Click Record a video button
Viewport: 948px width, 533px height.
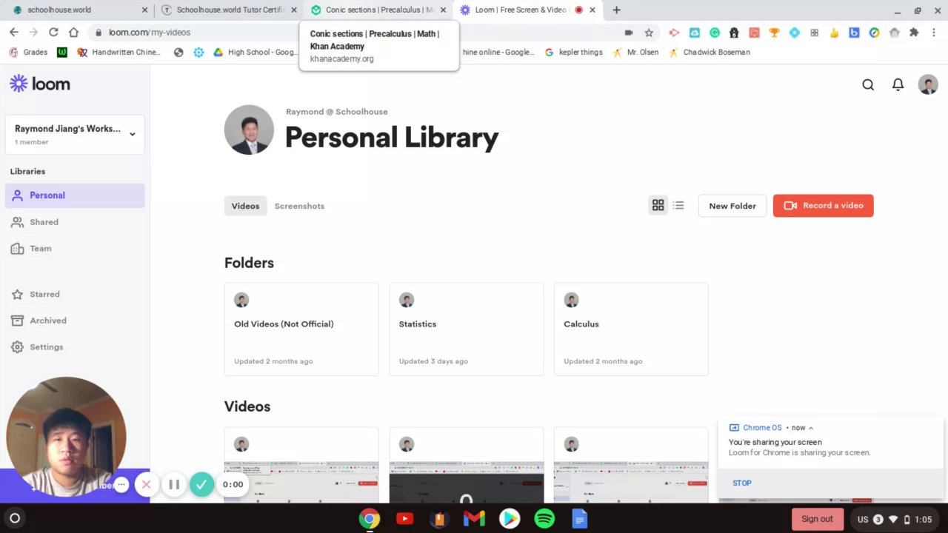[823, 206]
